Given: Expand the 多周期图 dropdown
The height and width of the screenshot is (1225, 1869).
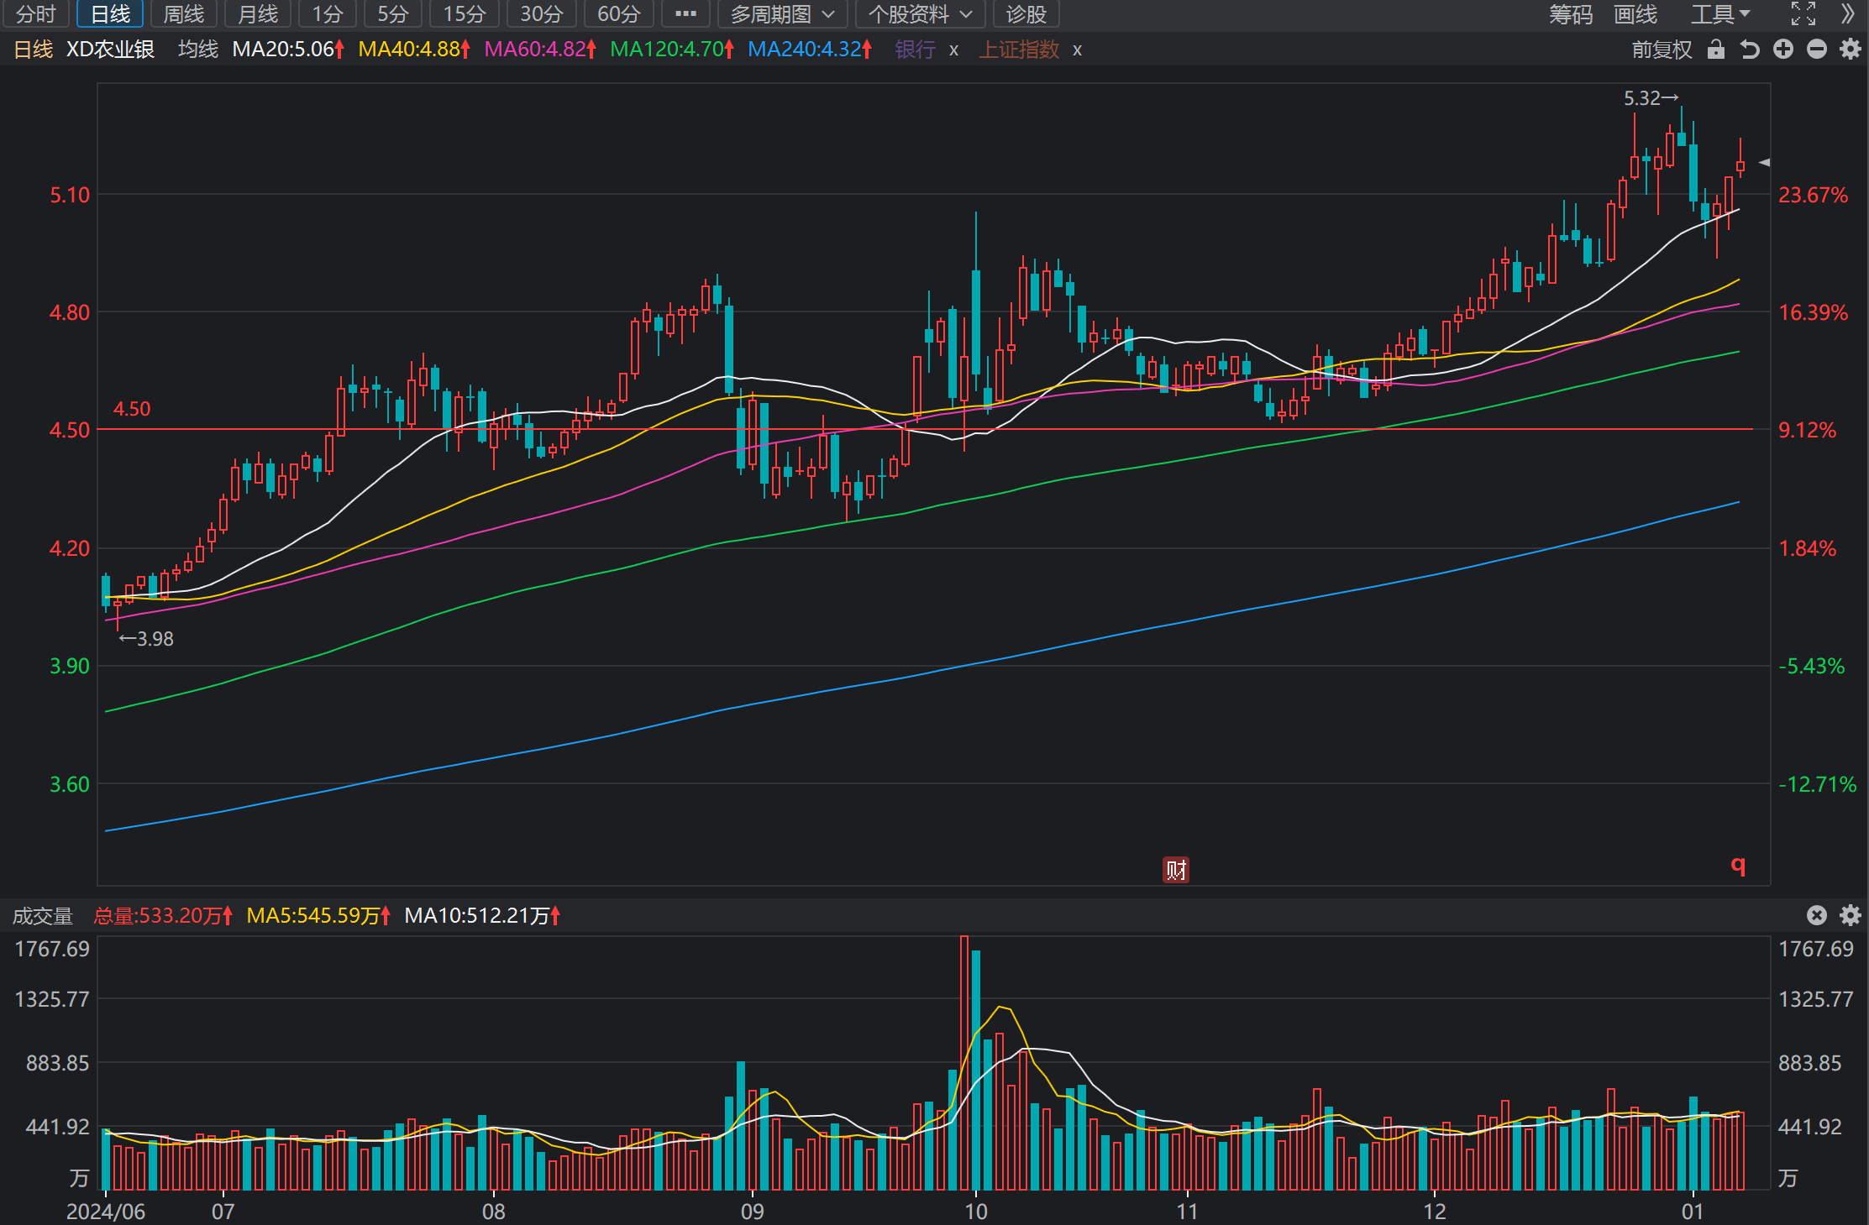Looking at the screenshot, I should pos(782,14).
